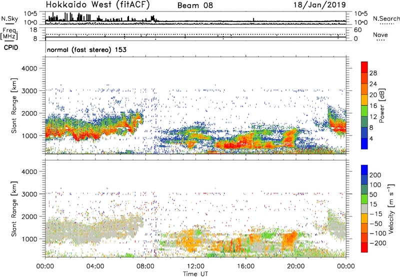Click the power panel's 'Slant Range [km]' label
The width and height of the screenshot is (400, 277).
[14, 105]
